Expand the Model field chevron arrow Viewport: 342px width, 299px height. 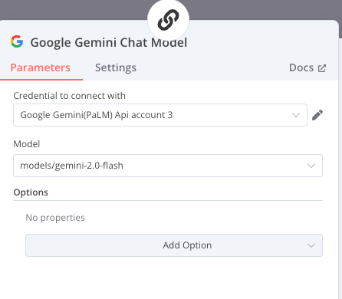pos(311,166)
